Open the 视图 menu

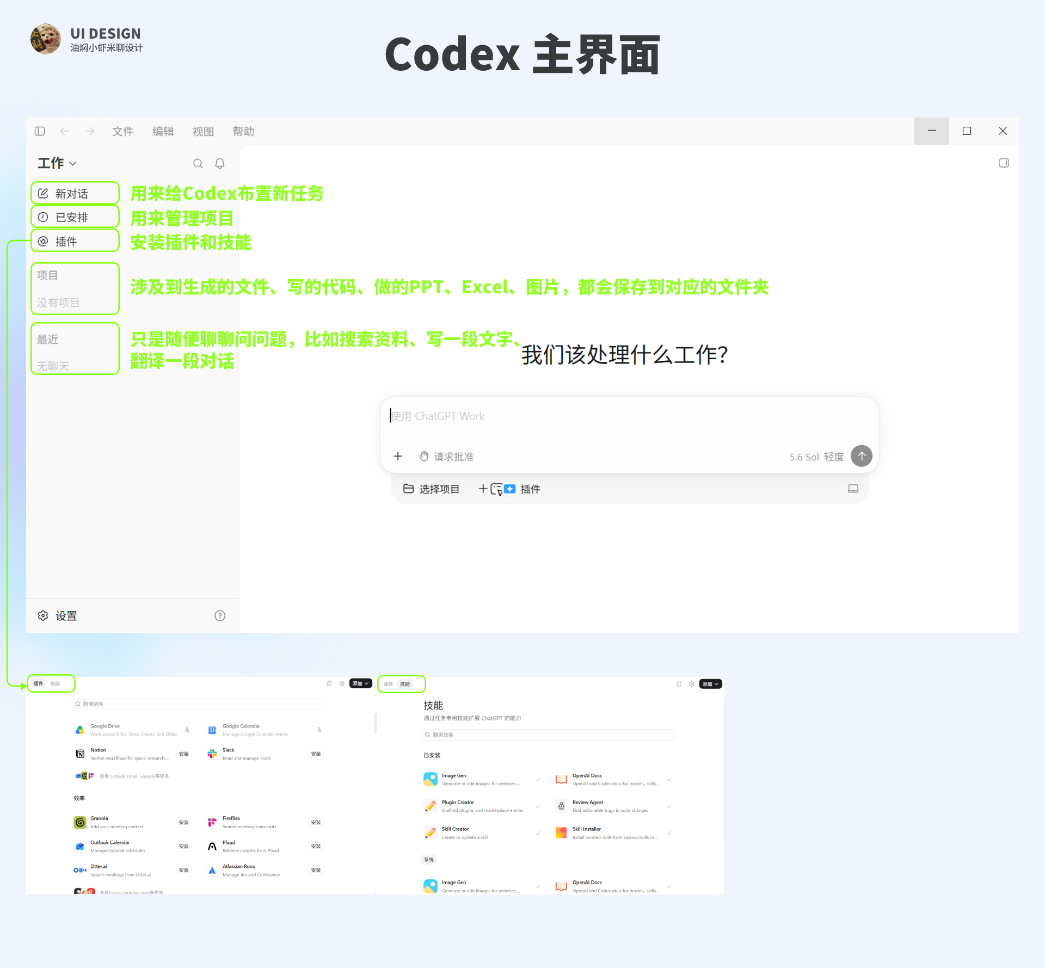[x=203, y=131]
